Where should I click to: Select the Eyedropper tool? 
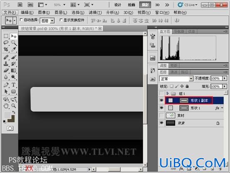tap(14, 49)
